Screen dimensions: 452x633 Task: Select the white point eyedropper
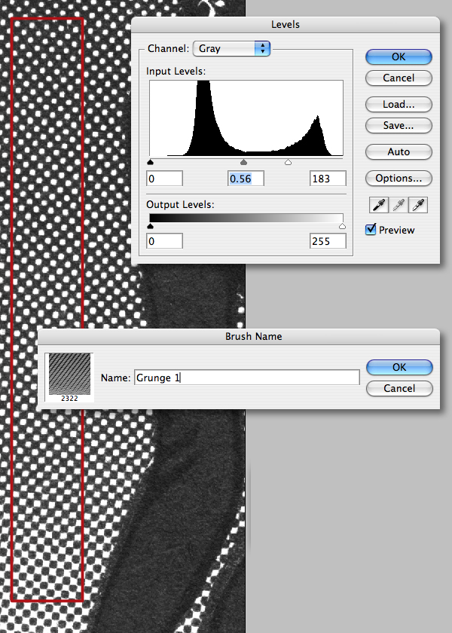[418, 205]
